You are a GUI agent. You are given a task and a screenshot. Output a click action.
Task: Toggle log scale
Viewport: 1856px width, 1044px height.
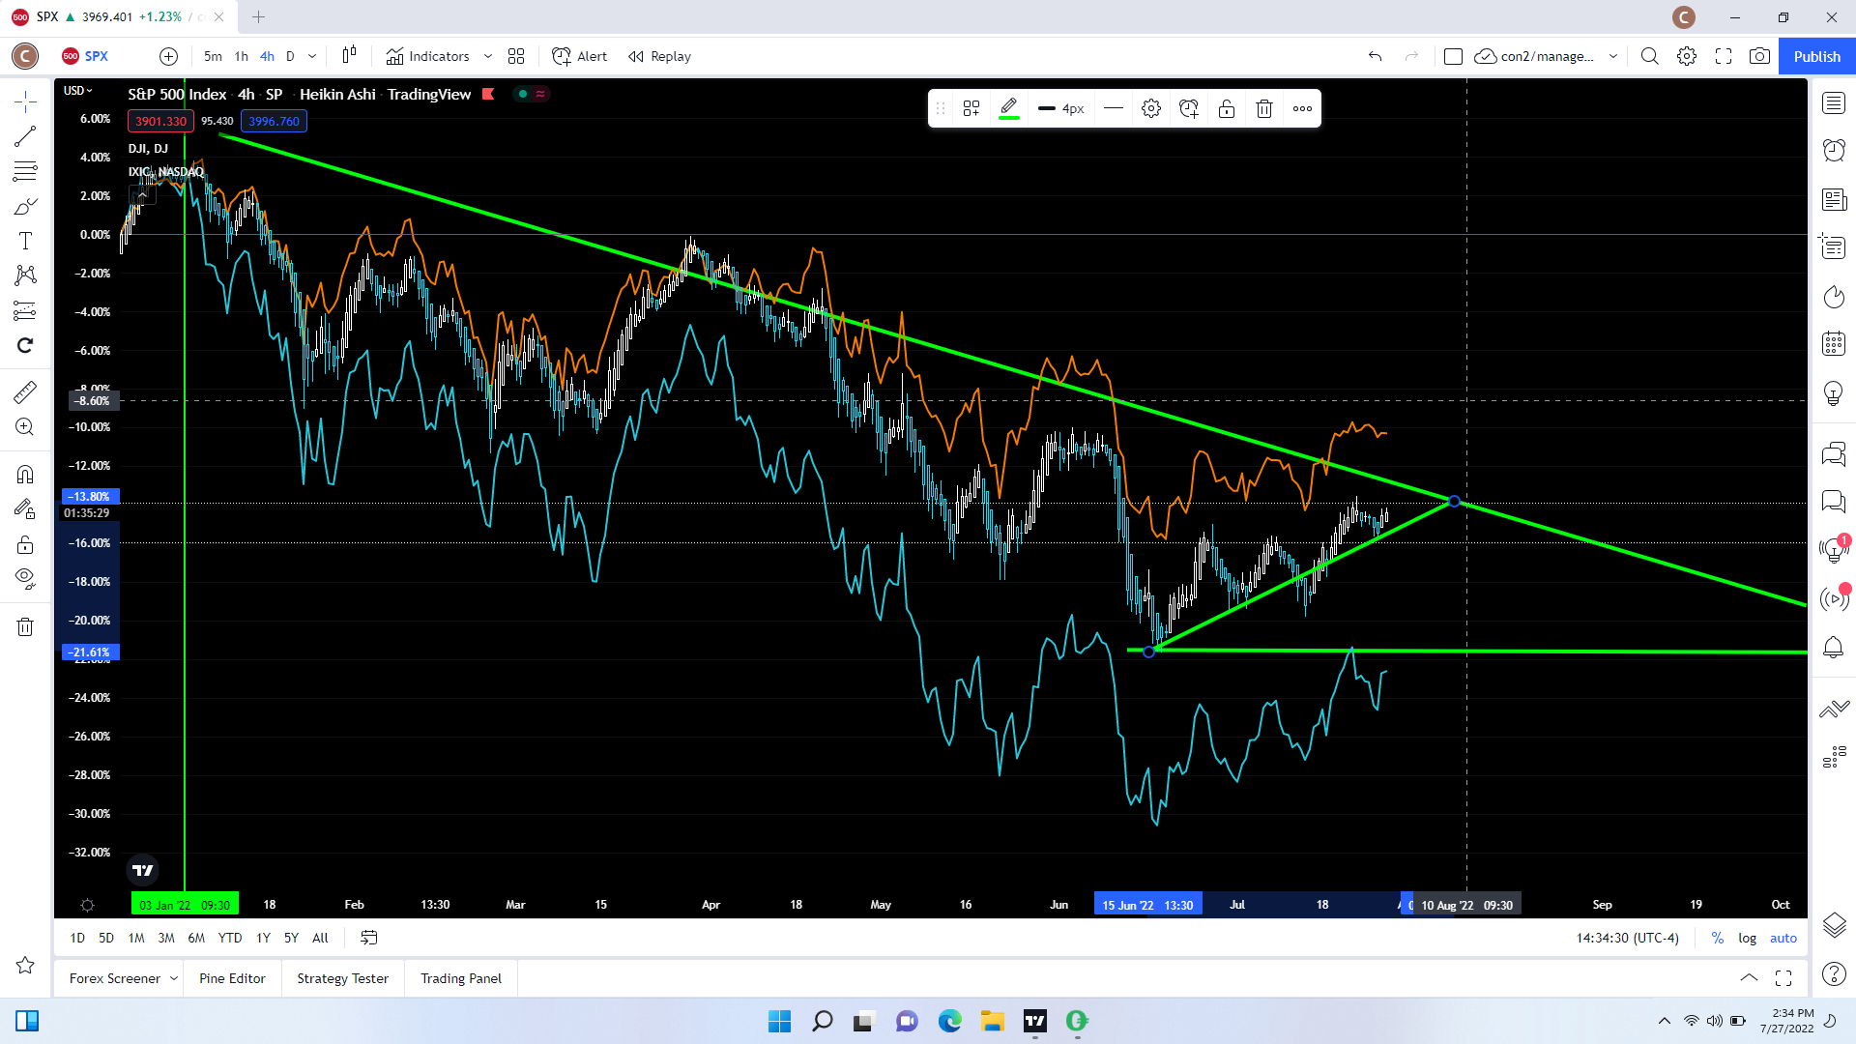(x=1747, y=938)
